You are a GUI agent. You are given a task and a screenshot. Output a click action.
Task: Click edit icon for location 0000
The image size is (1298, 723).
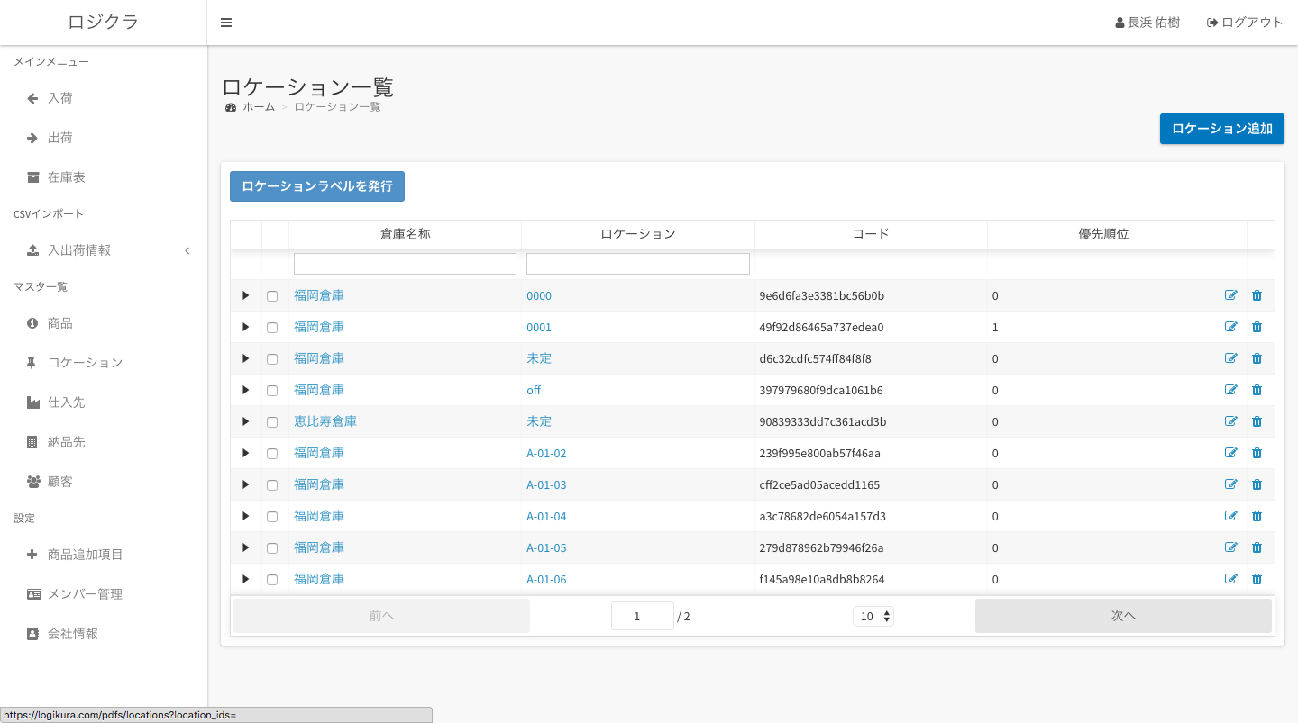pos(1231,295)
